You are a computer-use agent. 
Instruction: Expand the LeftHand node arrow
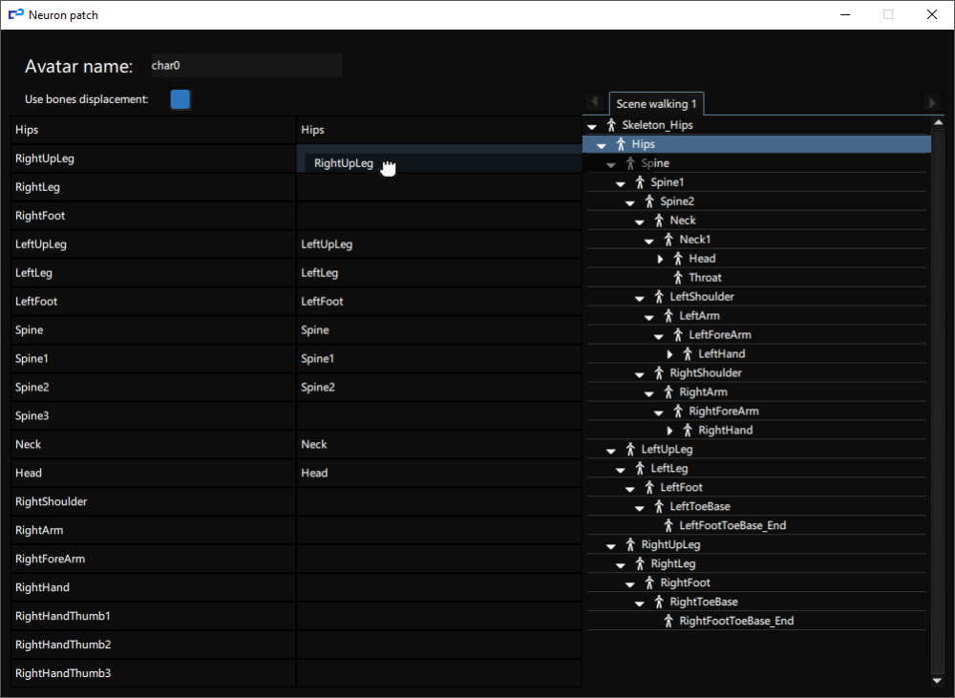click(669, 354)
